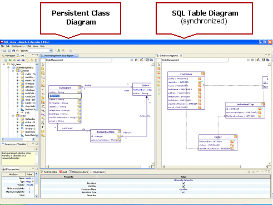This screenshot has height=205, width=273.
Task: Switch to the Workspace tab
Action: (x=8, y=56)
